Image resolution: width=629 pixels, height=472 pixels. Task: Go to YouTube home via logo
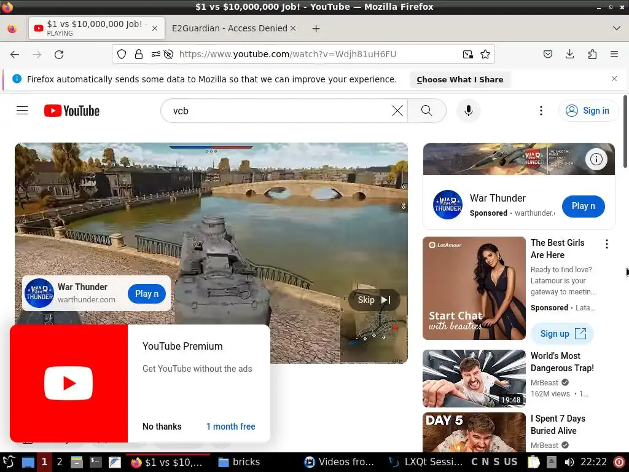[x=72, y=111]
